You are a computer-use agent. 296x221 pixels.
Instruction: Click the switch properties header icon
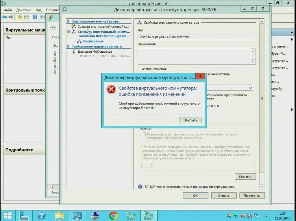(140, 23)
